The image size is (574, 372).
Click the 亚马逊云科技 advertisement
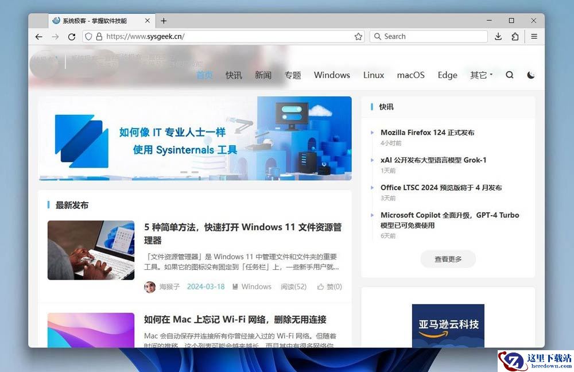click(x=448, y=325)
